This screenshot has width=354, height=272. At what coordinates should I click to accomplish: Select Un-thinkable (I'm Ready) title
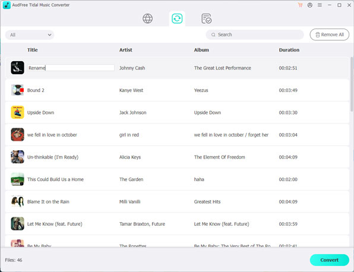tap(53, 157)
